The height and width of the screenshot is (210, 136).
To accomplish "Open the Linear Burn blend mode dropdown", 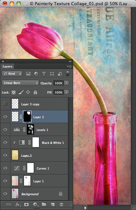I will pos(21,83).
